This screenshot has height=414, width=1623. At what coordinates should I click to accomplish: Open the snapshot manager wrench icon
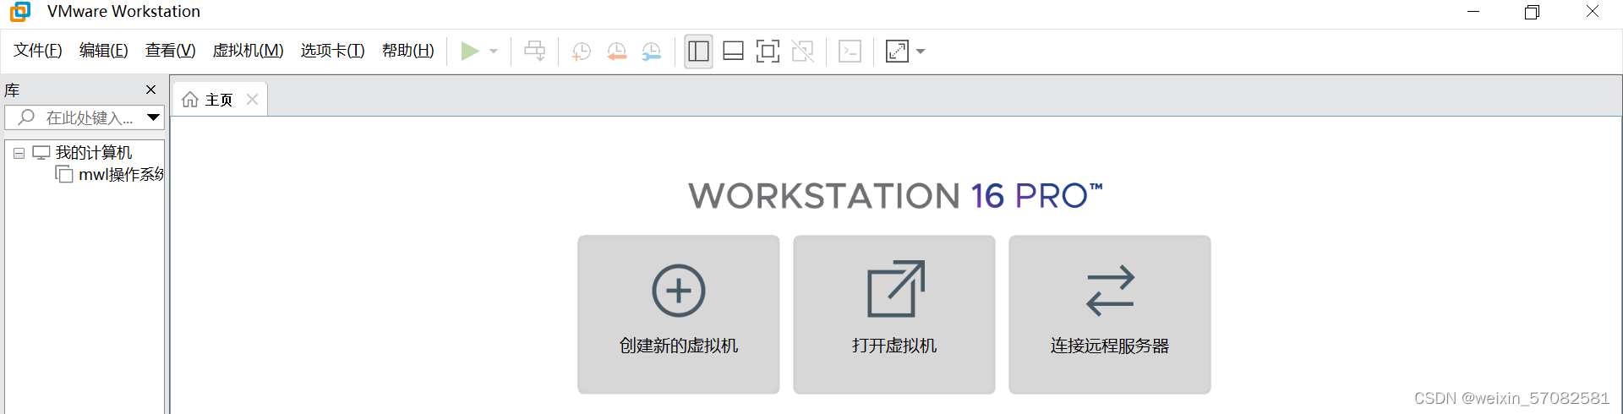click(652, 52)
